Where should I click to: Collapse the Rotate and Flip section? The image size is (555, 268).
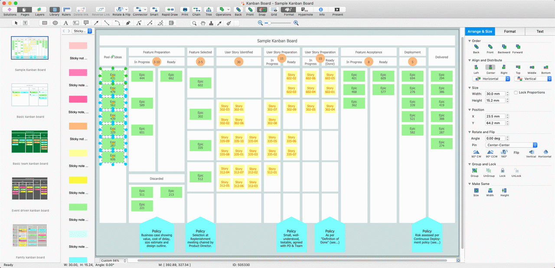tap(470, 132)
